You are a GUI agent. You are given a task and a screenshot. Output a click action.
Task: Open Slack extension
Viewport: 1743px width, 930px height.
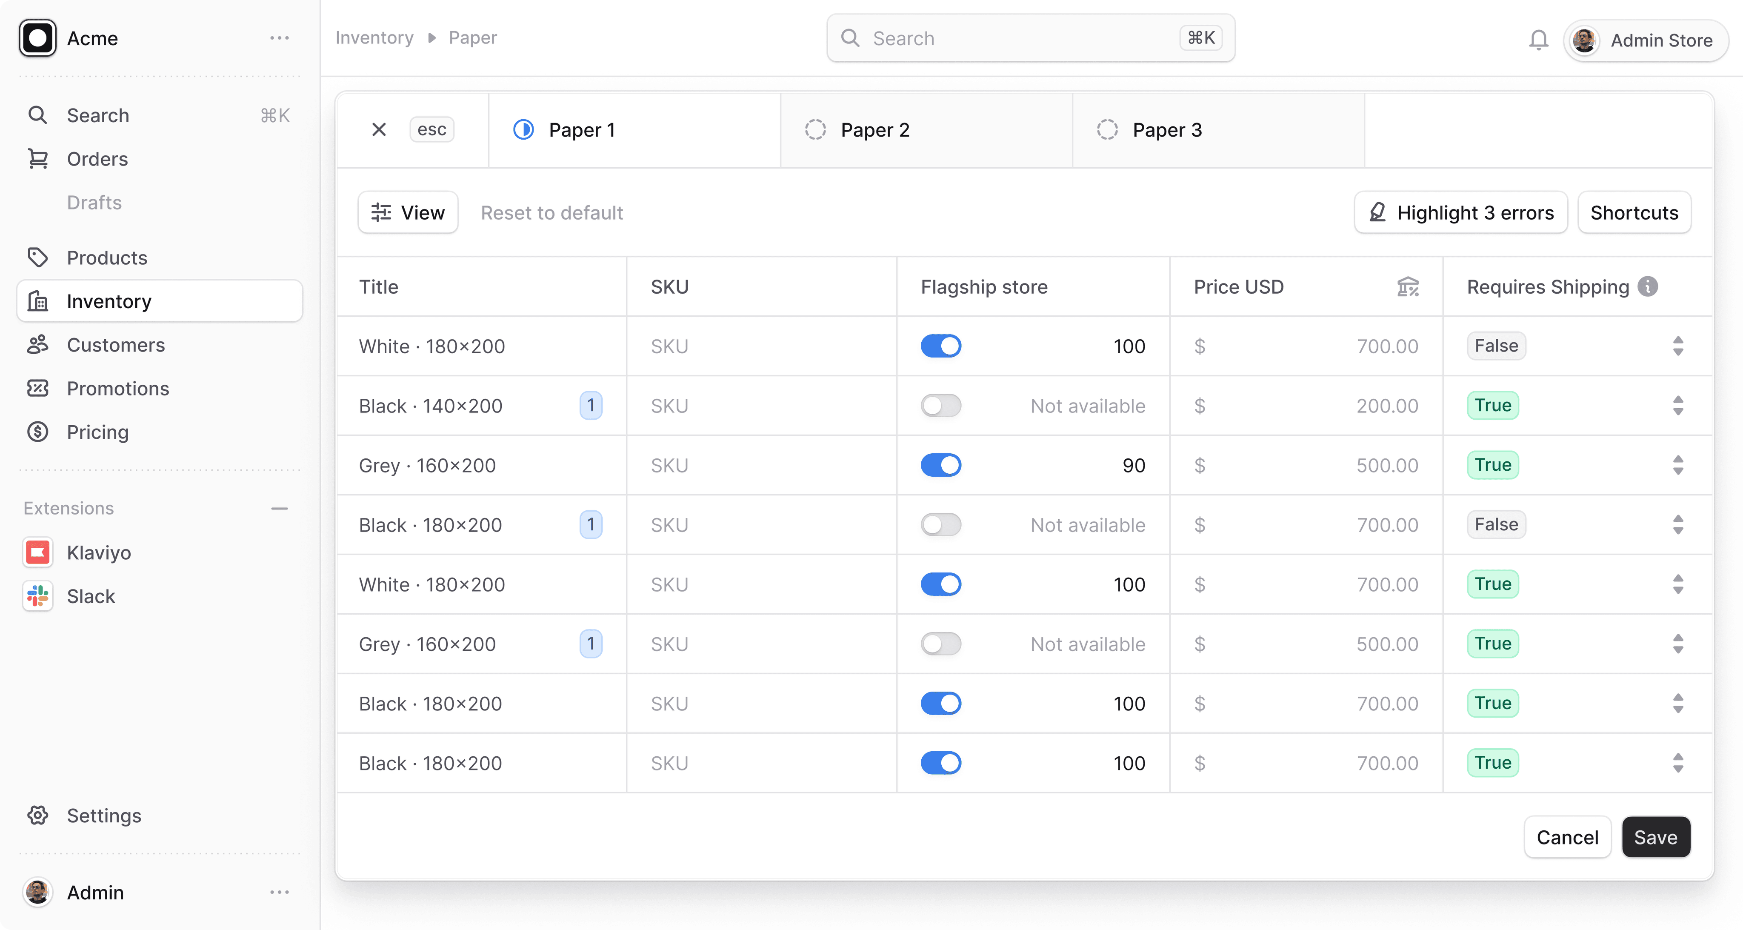(91, 596)
